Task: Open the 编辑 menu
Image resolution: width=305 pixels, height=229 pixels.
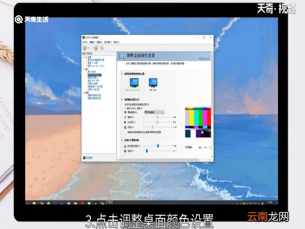Action: tap(92, 42)
